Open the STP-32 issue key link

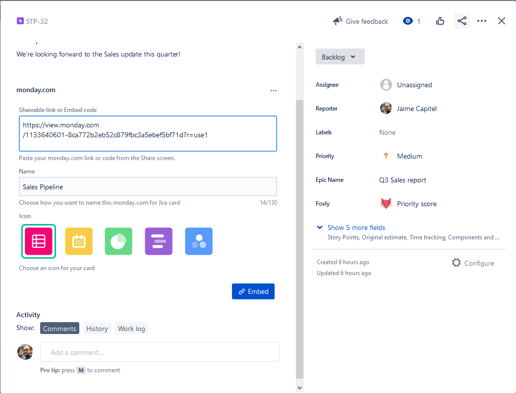click(37, 21)
